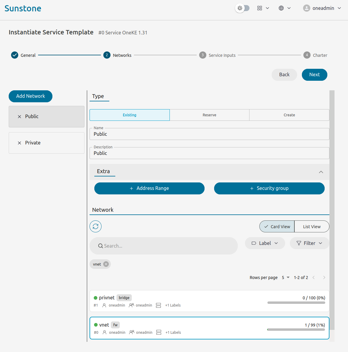Screen dimensions: 348x352
Task: Click the Name input field
Action: [x=209, y=134]
